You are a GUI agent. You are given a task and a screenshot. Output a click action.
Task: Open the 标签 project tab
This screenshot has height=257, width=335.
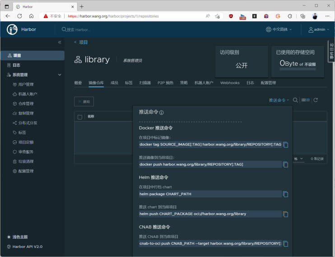(129, 83)
